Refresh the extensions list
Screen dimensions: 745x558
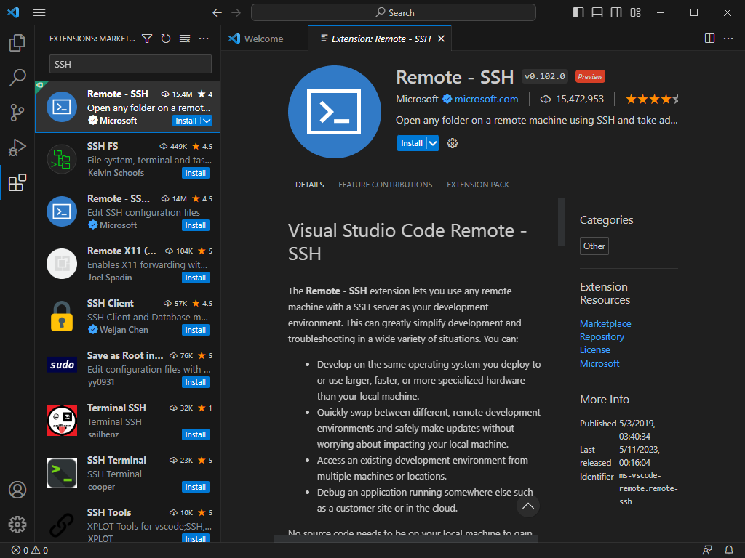(166, 39)
